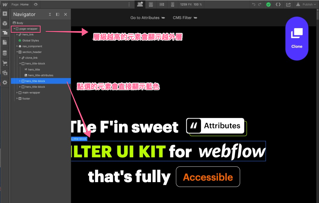Open the Assets images panel
Screen dimensions: 319x203
[5, 73]
